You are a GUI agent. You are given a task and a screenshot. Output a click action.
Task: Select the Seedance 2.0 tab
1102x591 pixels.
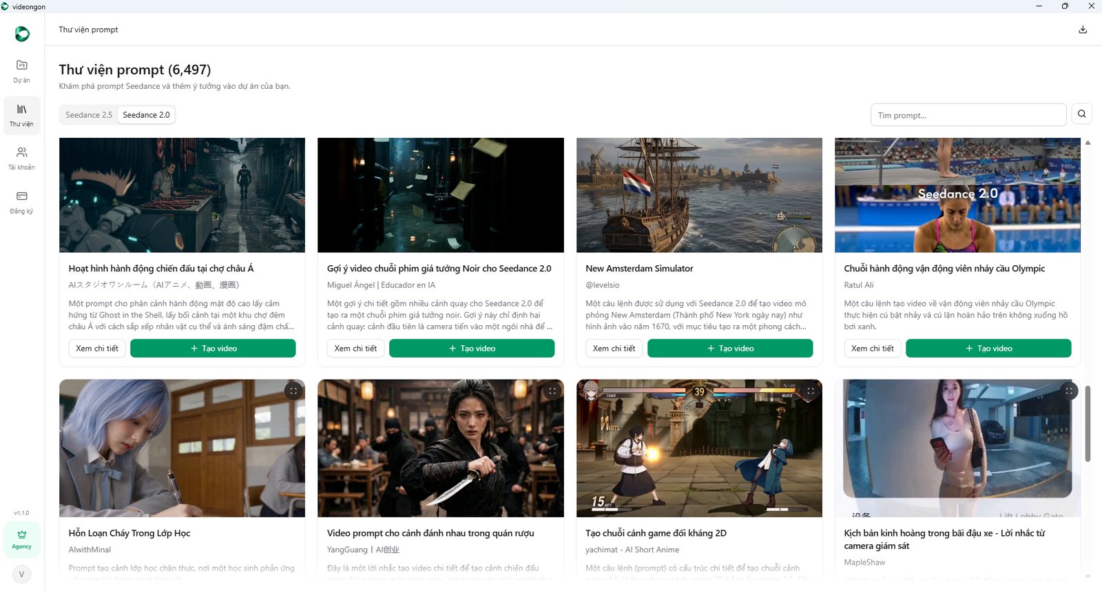click(146, 115)
